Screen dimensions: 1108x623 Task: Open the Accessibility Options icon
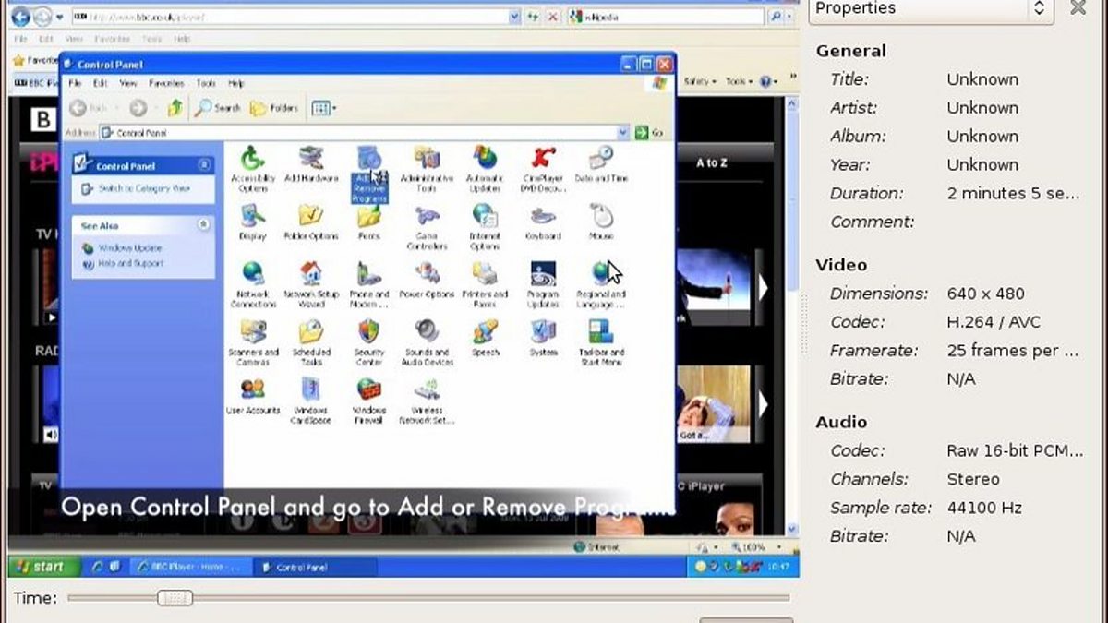click(252, 161)
